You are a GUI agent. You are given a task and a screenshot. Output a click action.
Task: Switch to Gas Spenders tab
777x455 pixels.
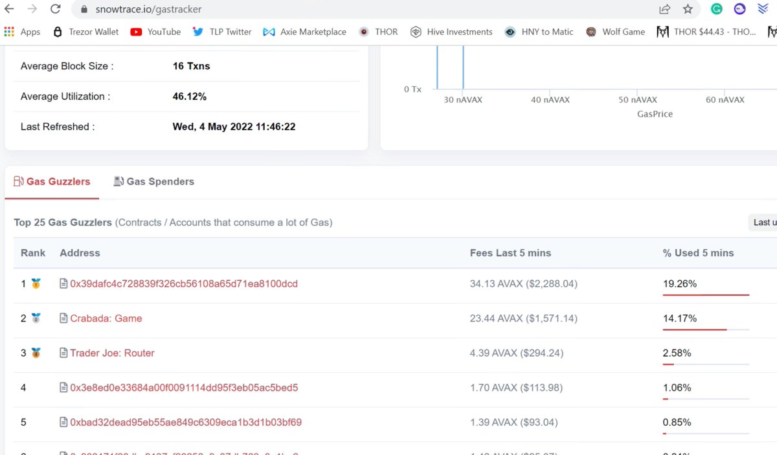point(153,182)
